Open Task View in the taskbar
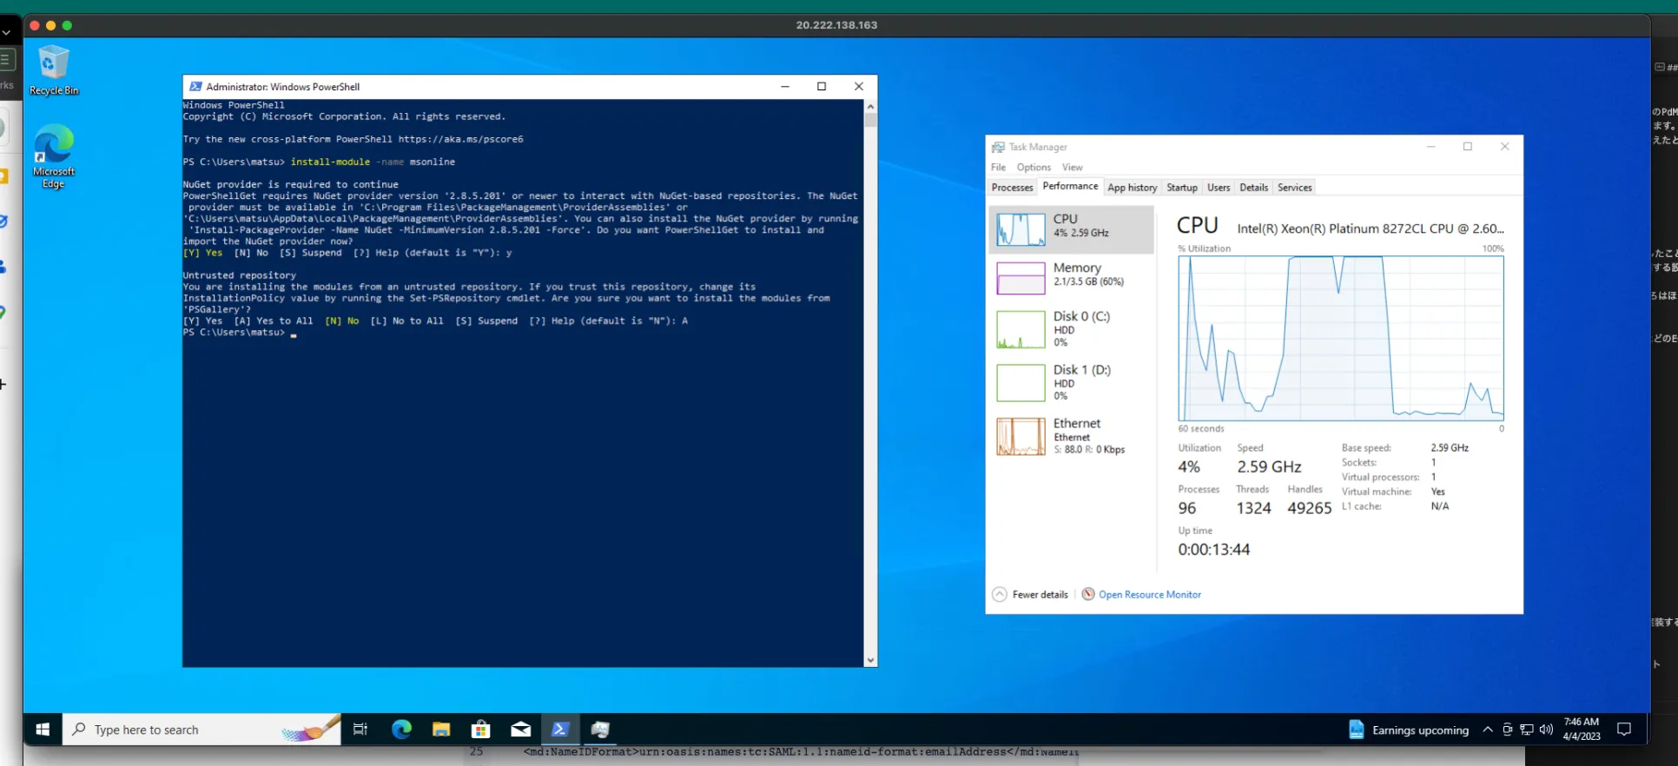This screenshot has width=1678, height=766. 360,730
